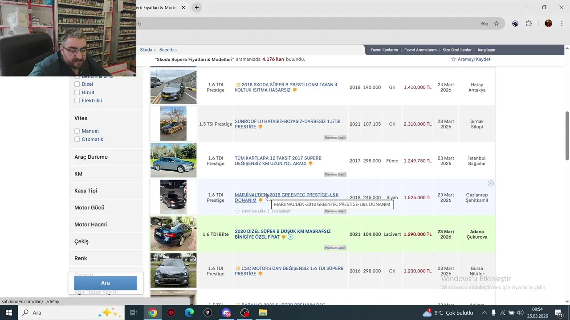Click the blue Ara search button
This screenshot has height=320, width=570.
106,283
